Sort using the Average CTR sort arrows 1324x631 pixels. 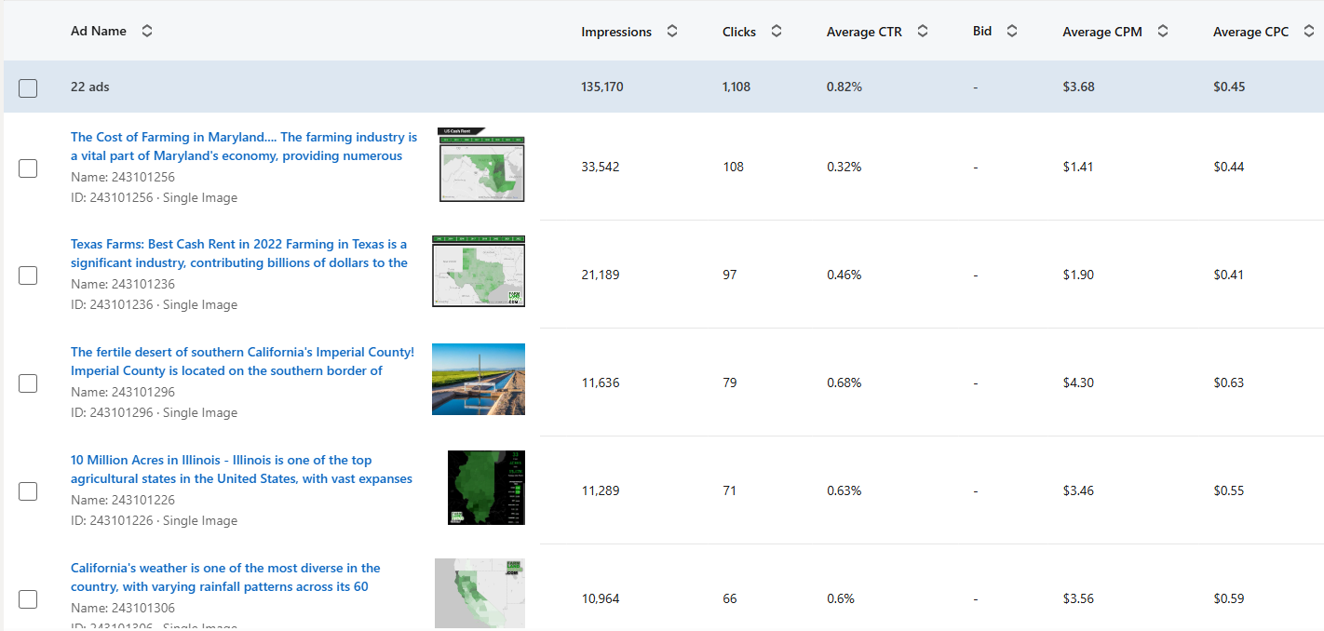tap(923, 31)
